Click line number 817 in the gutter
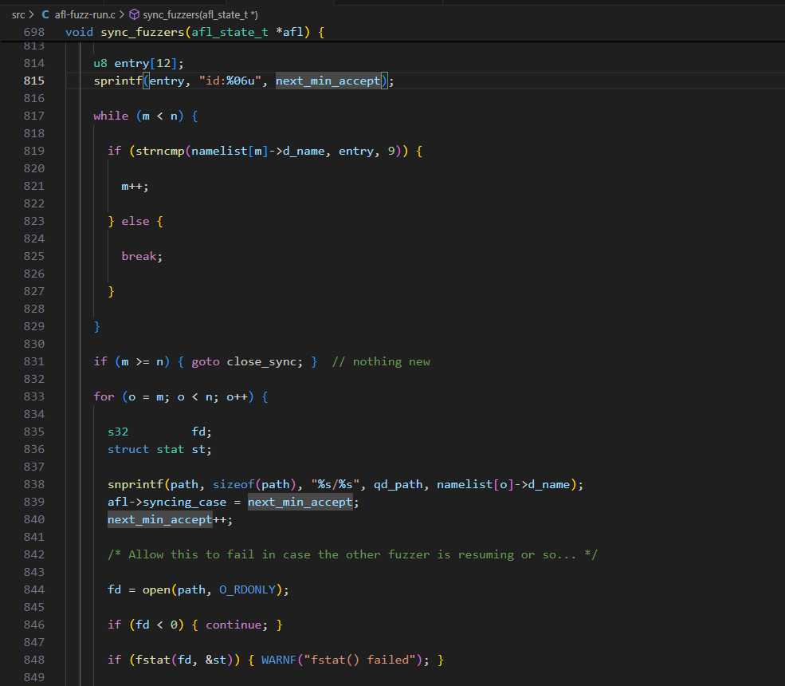Image resolution: width=785 pixels, height=686 pixels. point(34,116)
